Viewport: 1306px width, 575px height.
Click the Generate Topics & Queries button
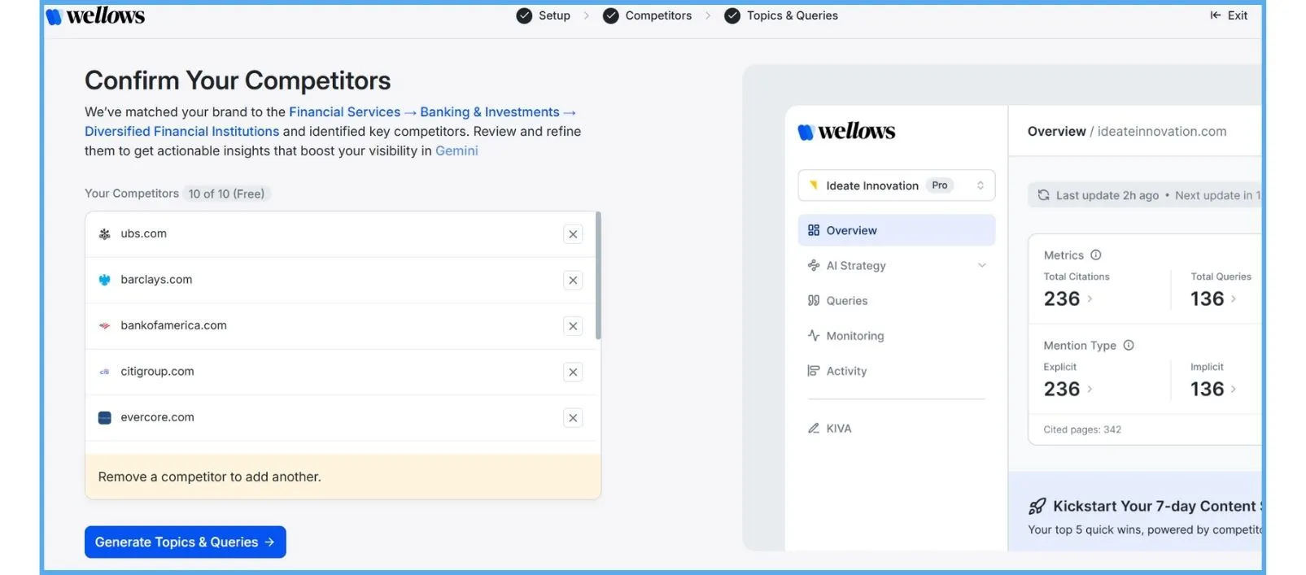click(185, 542)
